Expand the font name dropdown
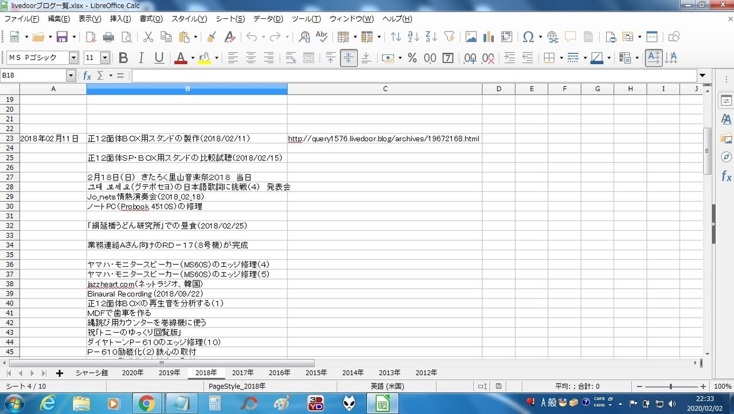This screenshot has width=734, height=414. (73, 58)
